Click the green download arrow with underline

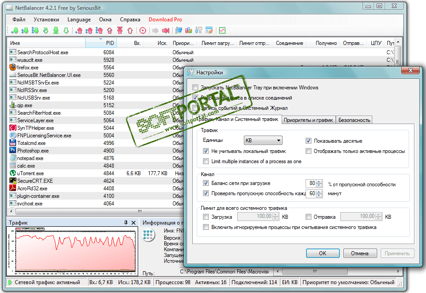(x=56, y=31)
